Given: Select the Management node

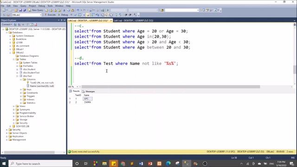Looking at the screenshot, I should click(x=19, y=140).
